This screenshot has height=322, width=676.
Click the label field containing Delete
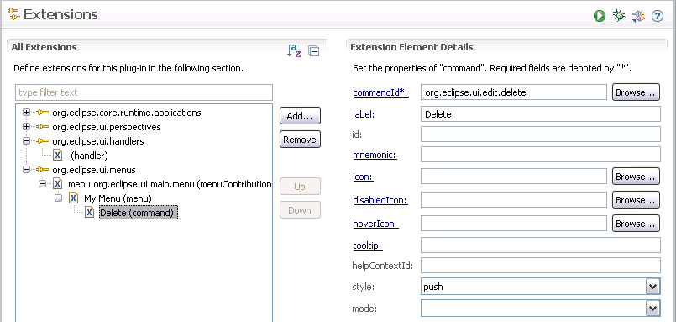tap(541, 114)
